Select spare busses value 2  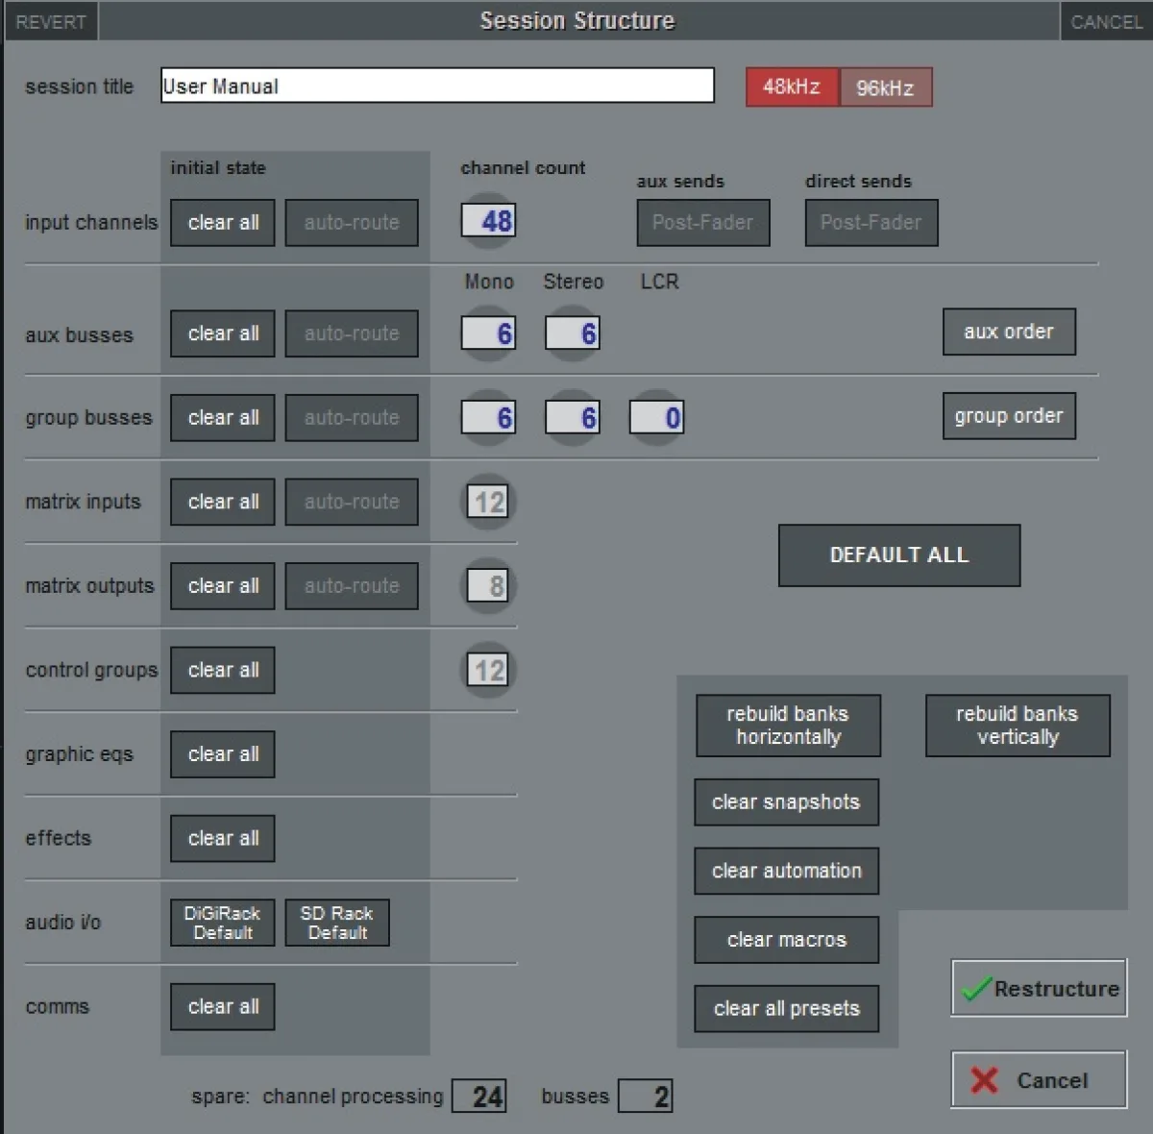coord(646,1097)
